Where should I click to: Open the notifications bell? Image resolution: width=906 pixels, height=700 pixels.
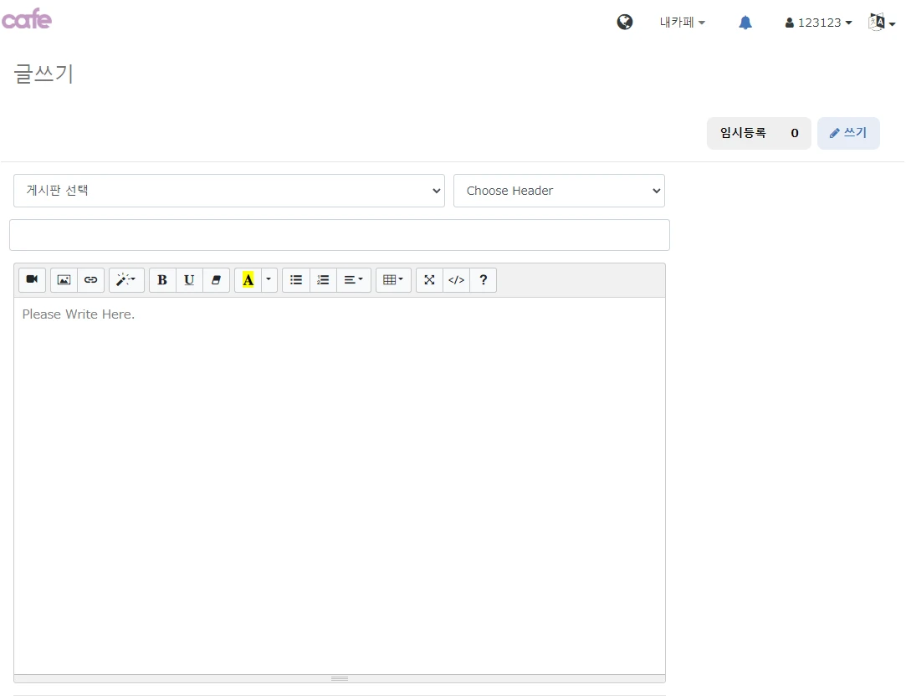point(745,23)
